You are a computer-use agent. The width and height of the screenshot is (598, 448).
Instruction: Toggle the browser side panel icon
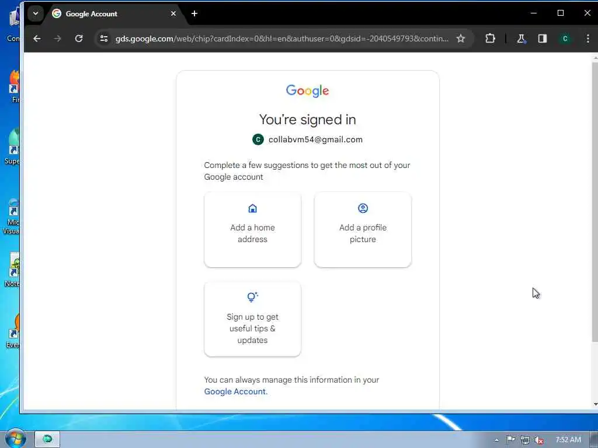543,38
